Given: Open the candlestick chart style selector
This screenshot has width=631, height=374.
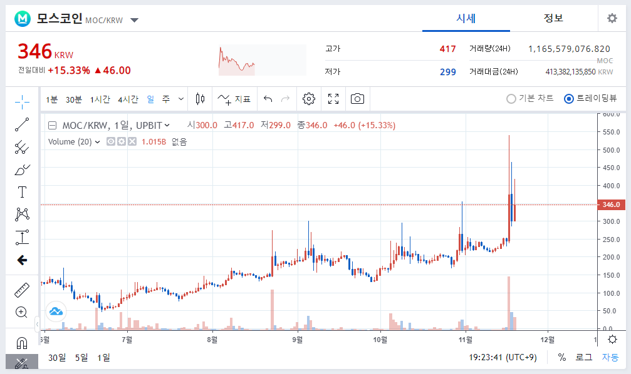Looking at the screenshot, I should tap(200, 99).
